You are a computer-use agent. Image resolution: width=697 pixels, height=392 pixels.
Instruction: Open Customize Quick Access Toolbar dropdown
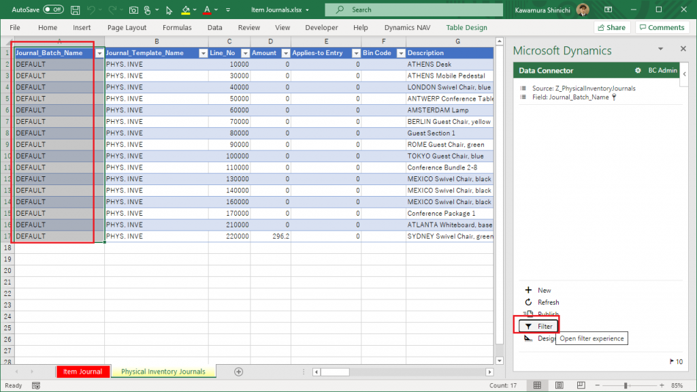(228, 10)
